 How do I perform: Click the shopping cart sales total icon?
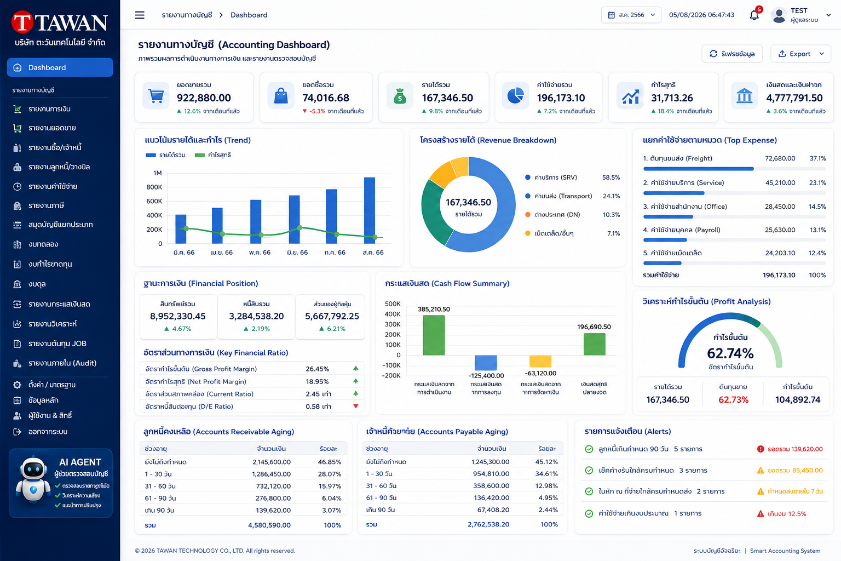point(157,96)
